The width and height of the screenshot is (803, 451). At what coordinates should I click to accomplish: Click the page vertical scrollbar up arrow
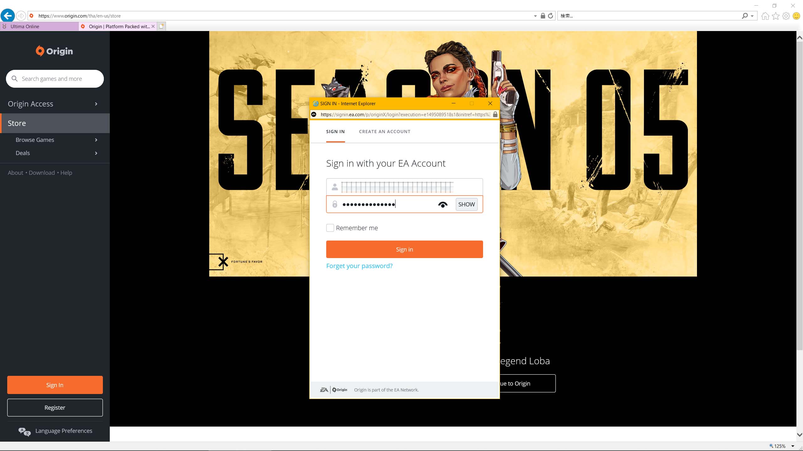[800, 38]
